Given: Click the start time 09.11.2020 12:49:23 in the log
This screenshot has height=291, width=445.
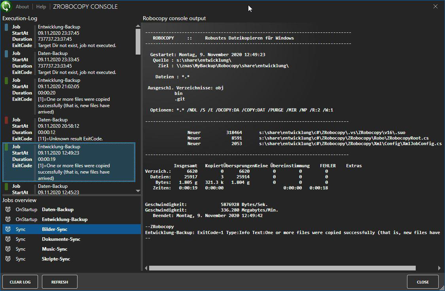Looking at the screenshot, I should pos(59,153).
